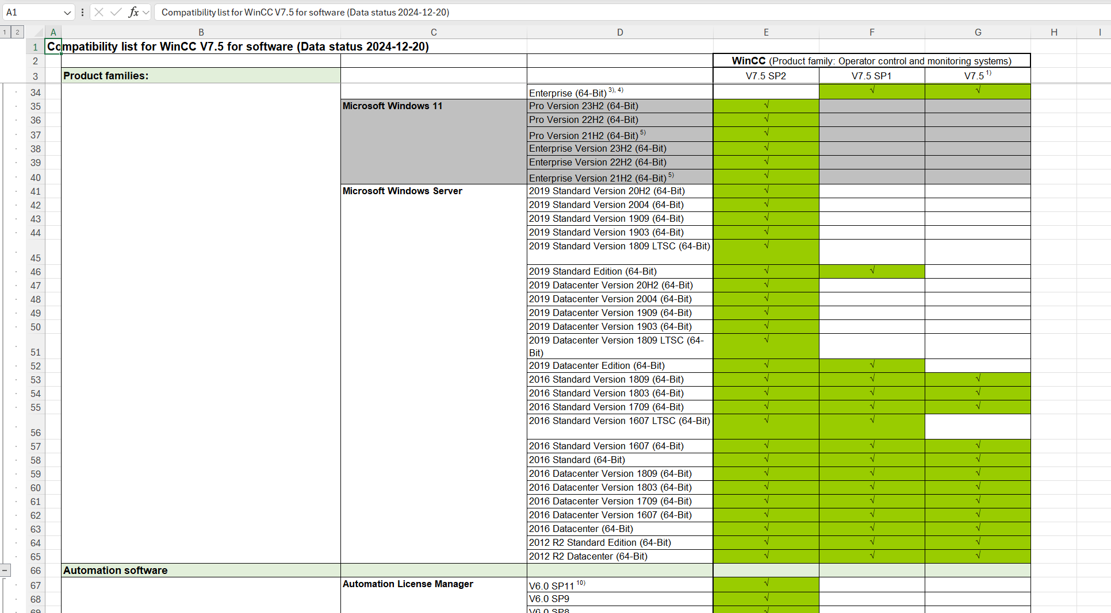
Task: Click the Select All corner triangle
Action: pyautogui.click(x=39, y=32)
